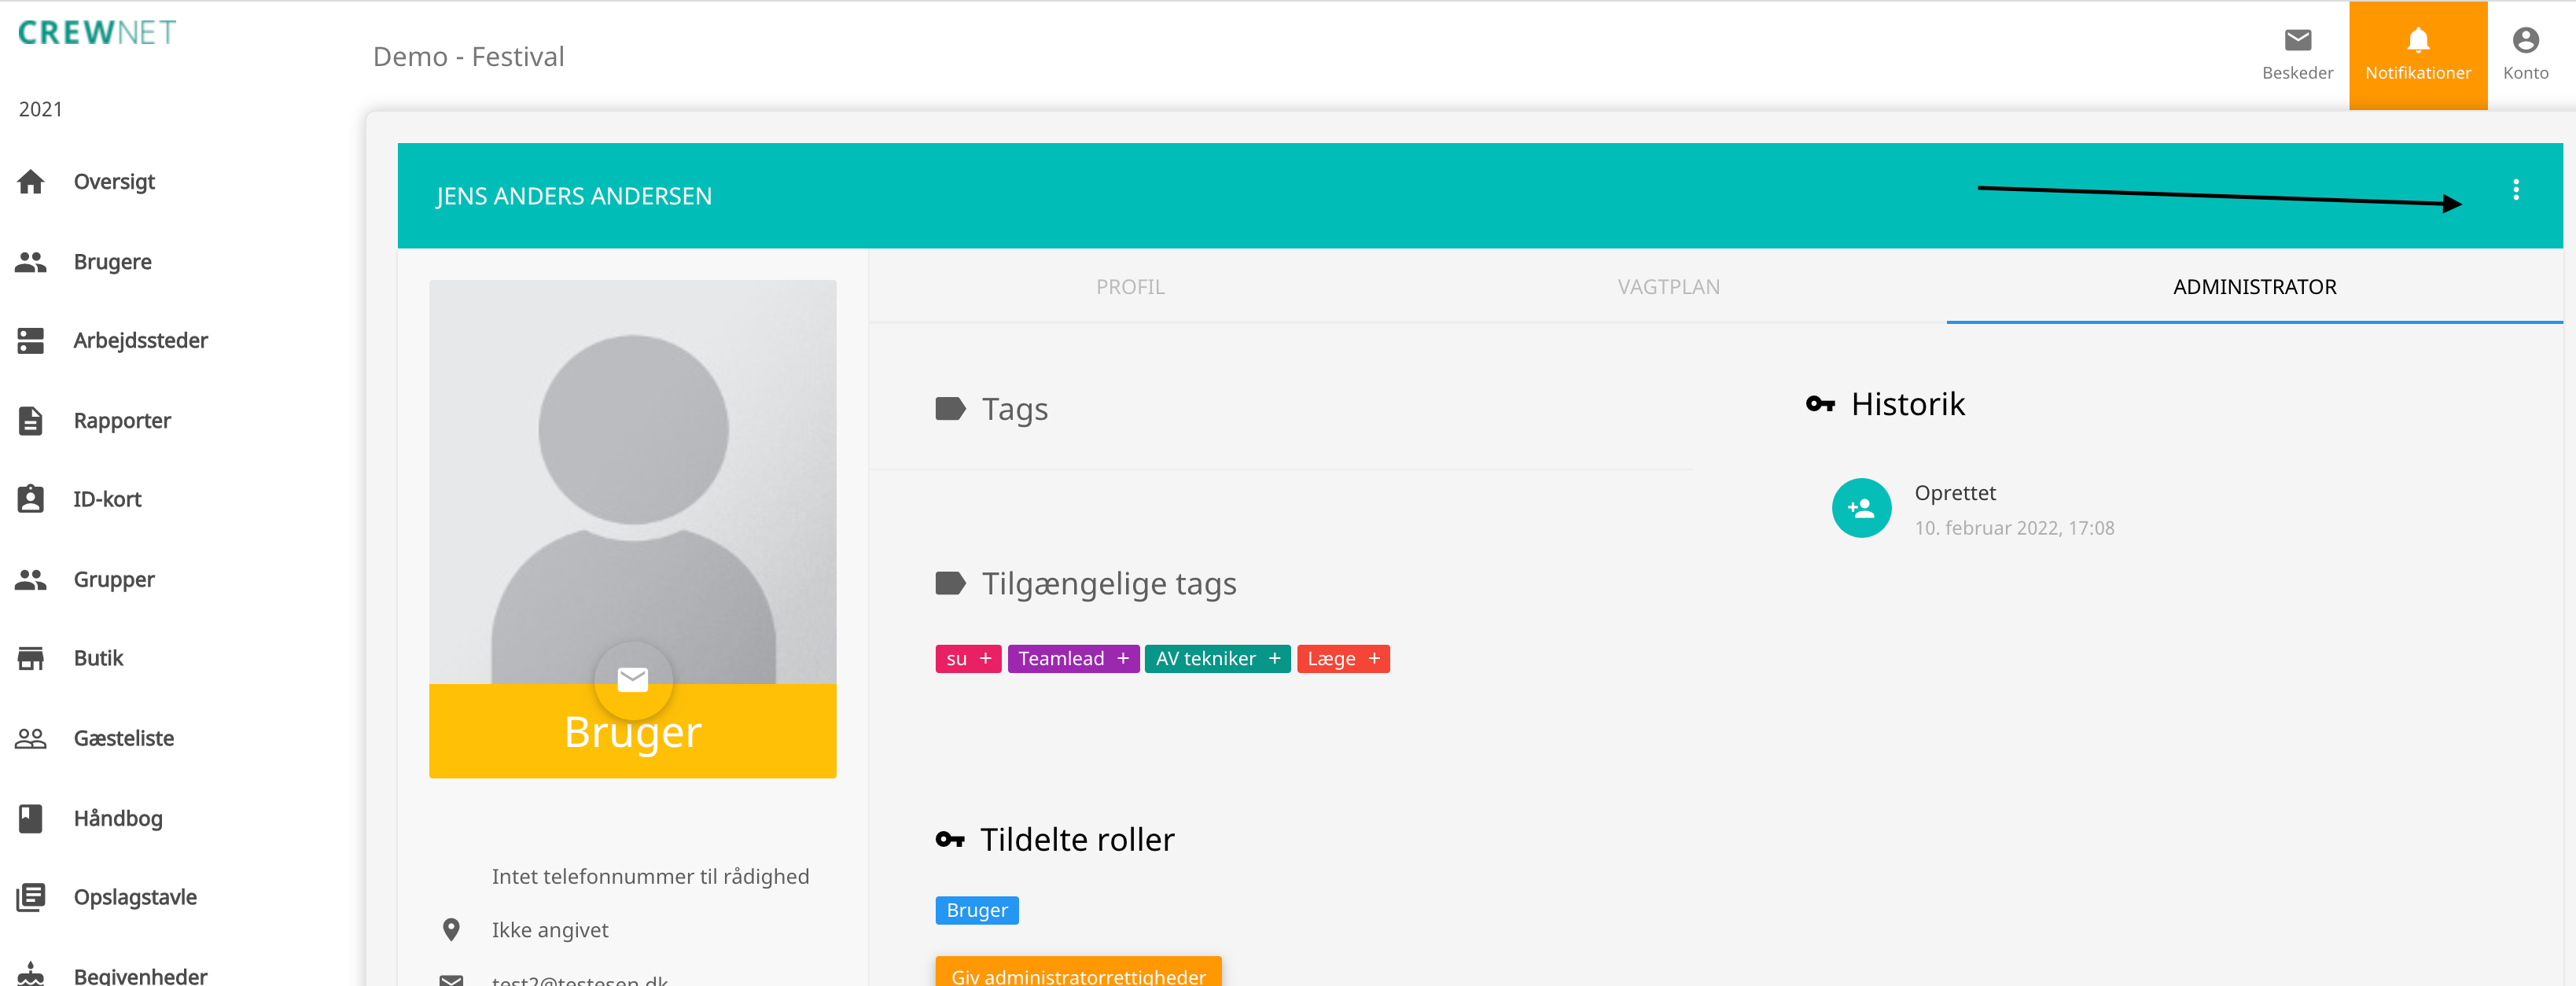Click the yellow Bruger banner
Screen dimensions: 2576x986
coord(632,732)
